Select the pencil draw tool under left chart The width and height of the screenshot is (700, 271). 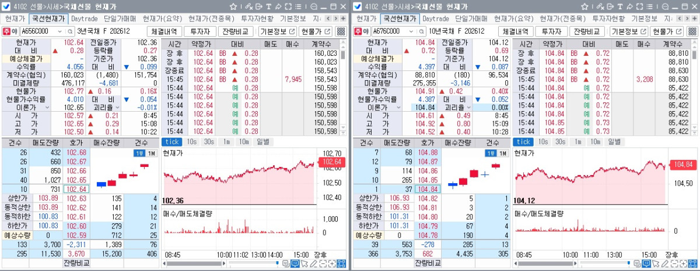[x=314, y=264]
